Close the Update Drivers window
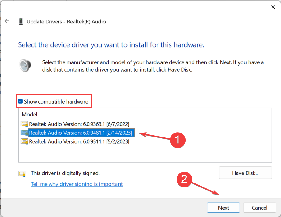This screenshot has height=217, width=281. [x=273, y=7]
